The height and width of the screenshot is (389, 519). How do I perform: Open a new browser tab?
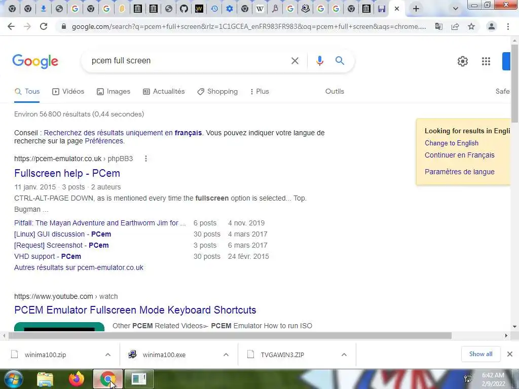[x=416, y=9]
